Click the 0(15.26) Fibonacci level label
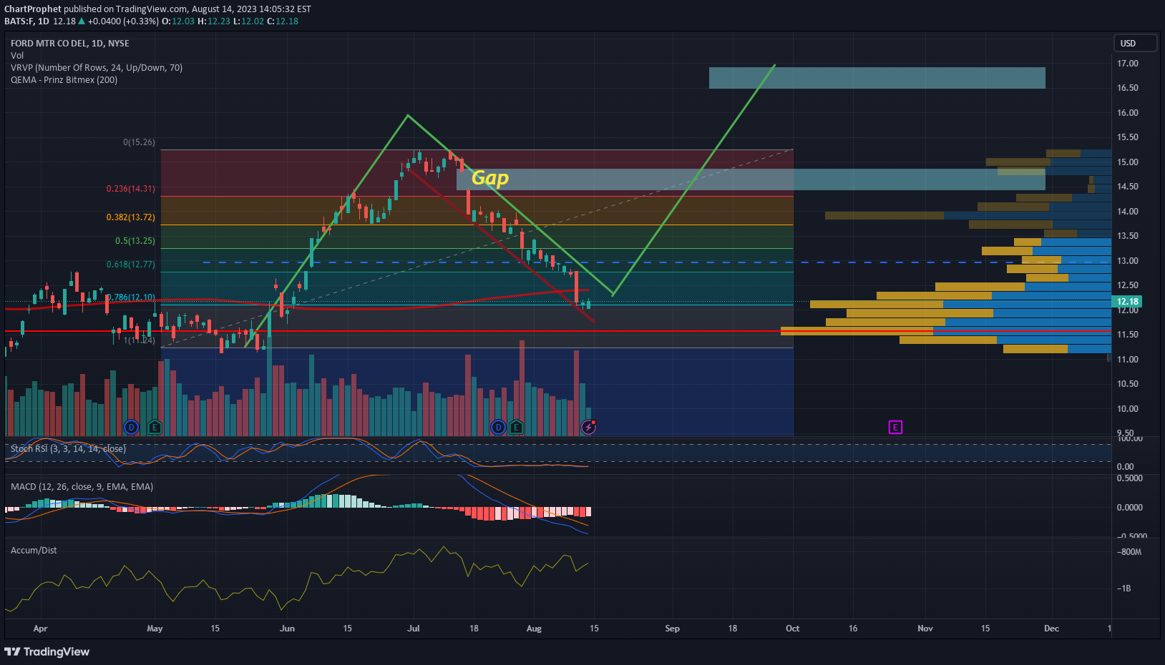This screenshot has width=1165, height=665. [139, 142]
